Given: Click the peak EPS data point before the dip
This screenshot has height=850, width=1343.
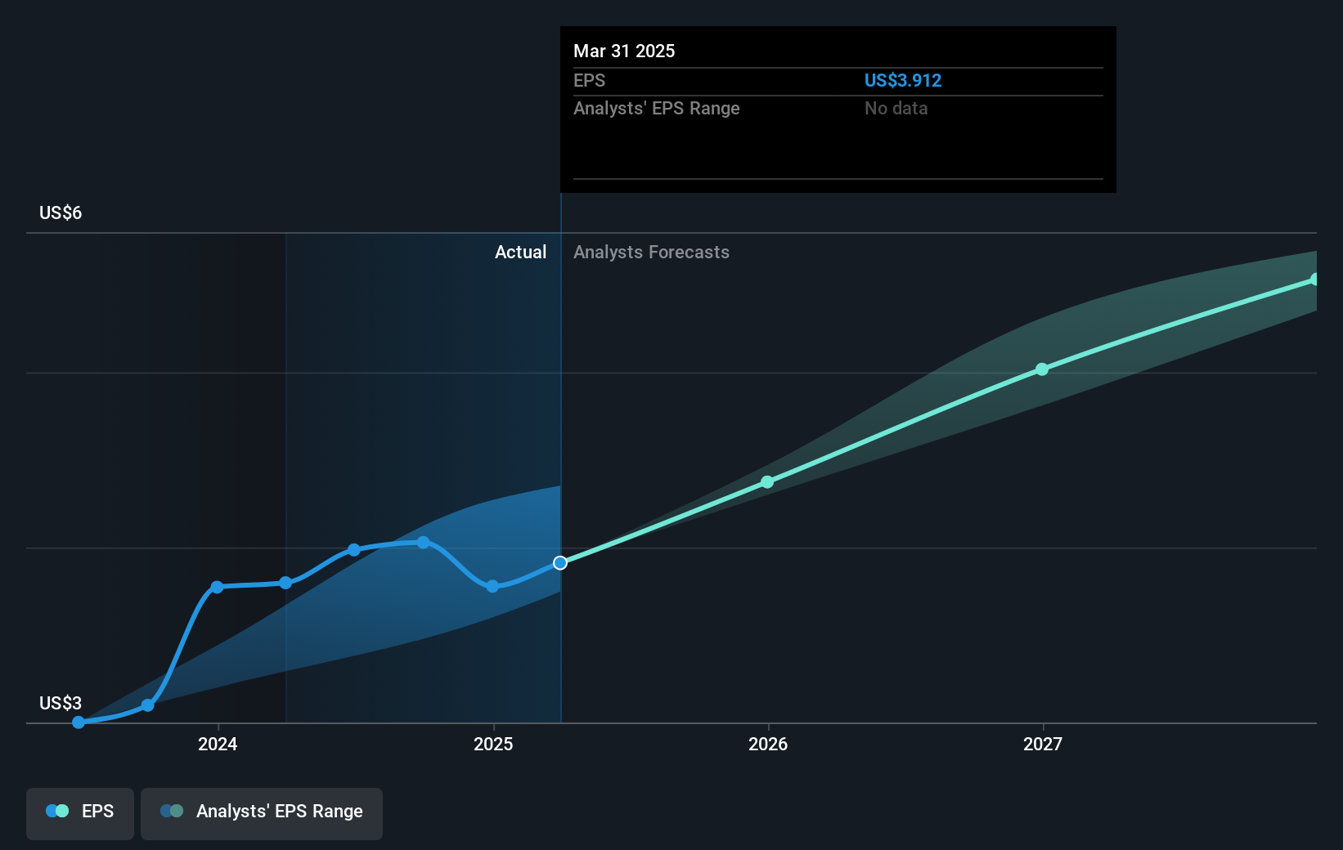Looking at the screenshot, I should (422, 542).
